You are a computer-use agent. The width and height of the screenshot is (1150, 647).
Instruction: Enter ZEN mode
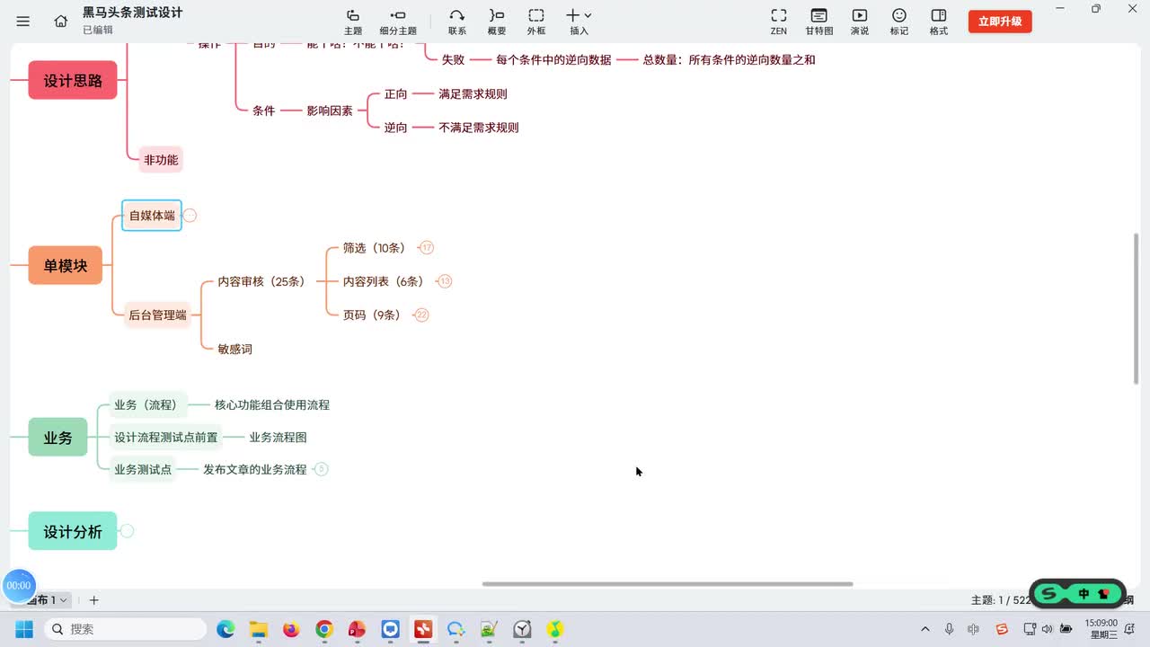[779, 22]
